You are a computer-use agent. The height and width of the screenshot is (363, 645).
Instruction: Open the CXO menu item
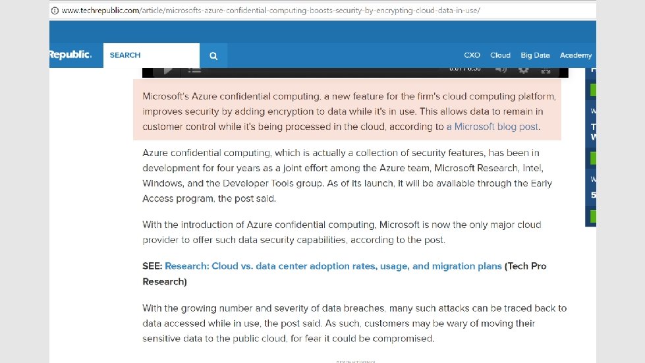pyautogui.click(x=472, y=55)
